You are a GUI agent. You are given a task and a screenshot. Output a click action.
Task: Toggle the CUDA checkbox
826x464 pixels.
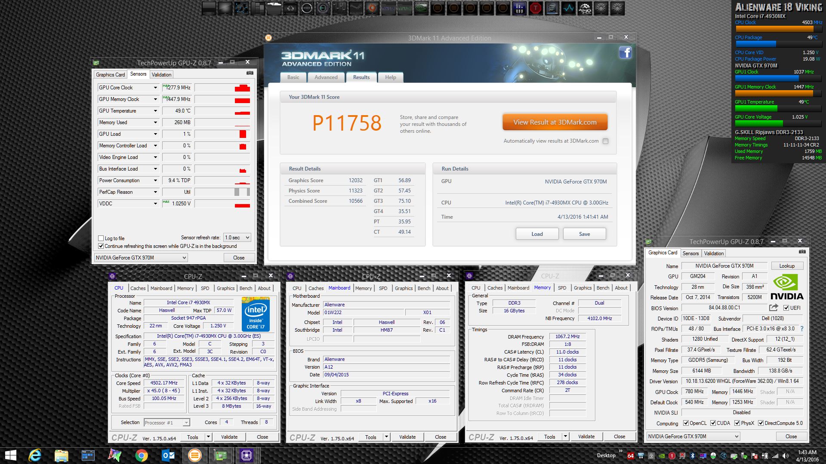click(x=713, y=423)
